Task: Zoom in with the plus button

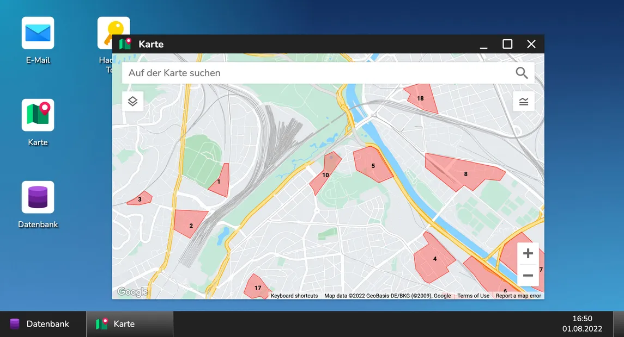Action: (528, 253)
